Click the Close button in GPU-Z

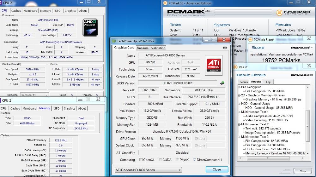click(217, 169)
